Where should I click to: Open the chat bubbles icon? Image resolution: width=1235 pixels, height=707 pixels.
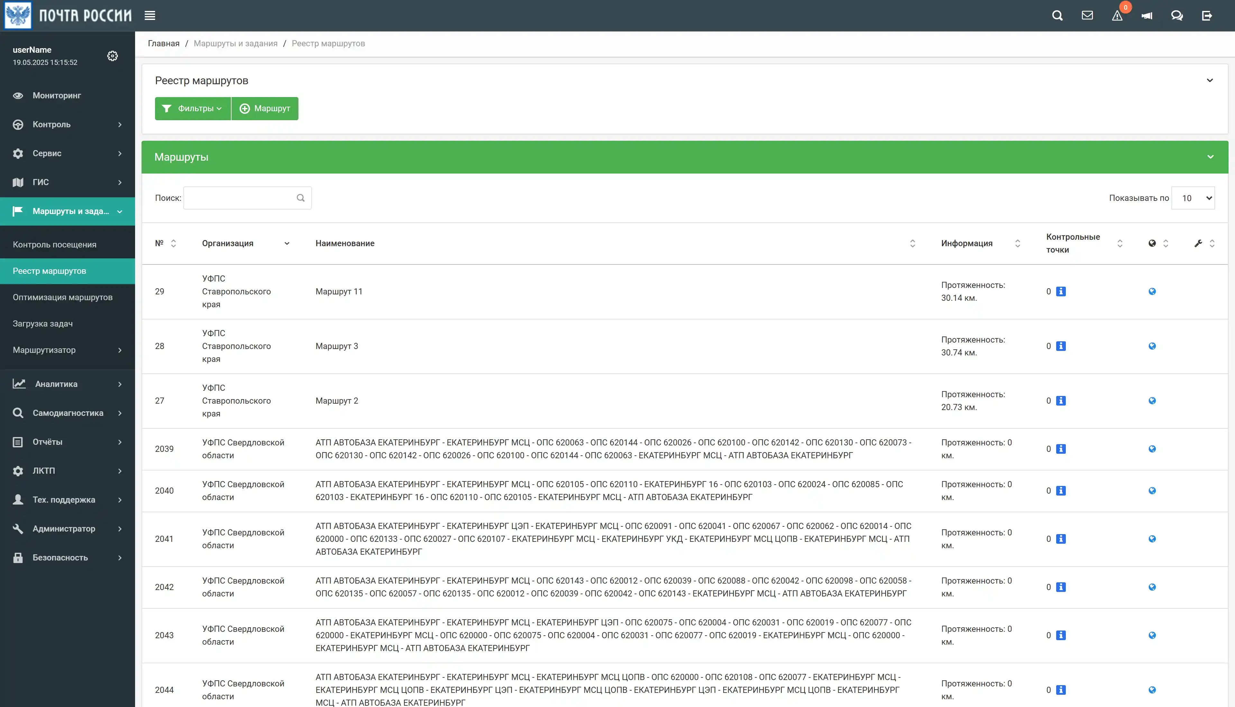point(1177,15)
